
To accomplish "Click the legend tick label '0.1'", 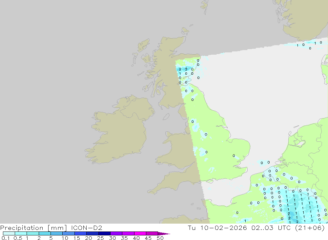I will [6, 238].
